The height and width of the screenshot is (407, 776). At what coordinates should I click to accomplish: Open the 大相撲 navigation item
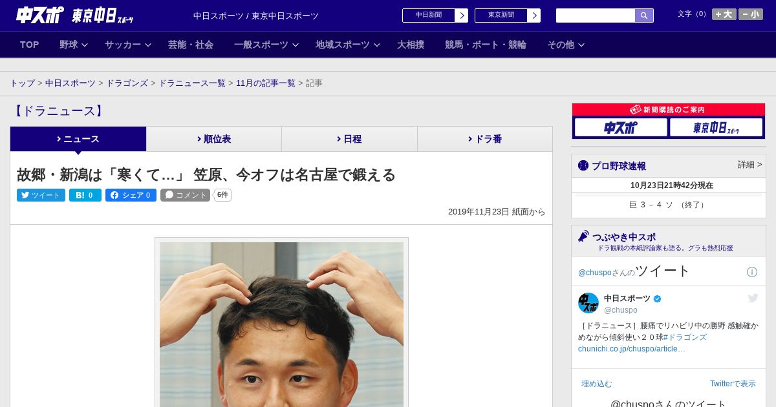(x=411, y=45)
